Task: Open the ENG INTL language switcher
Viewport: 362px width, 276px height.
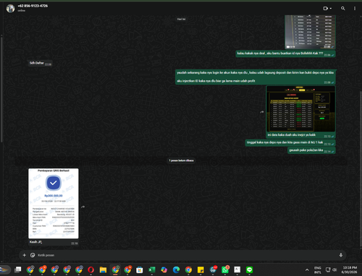Action: tap(318, 270)
